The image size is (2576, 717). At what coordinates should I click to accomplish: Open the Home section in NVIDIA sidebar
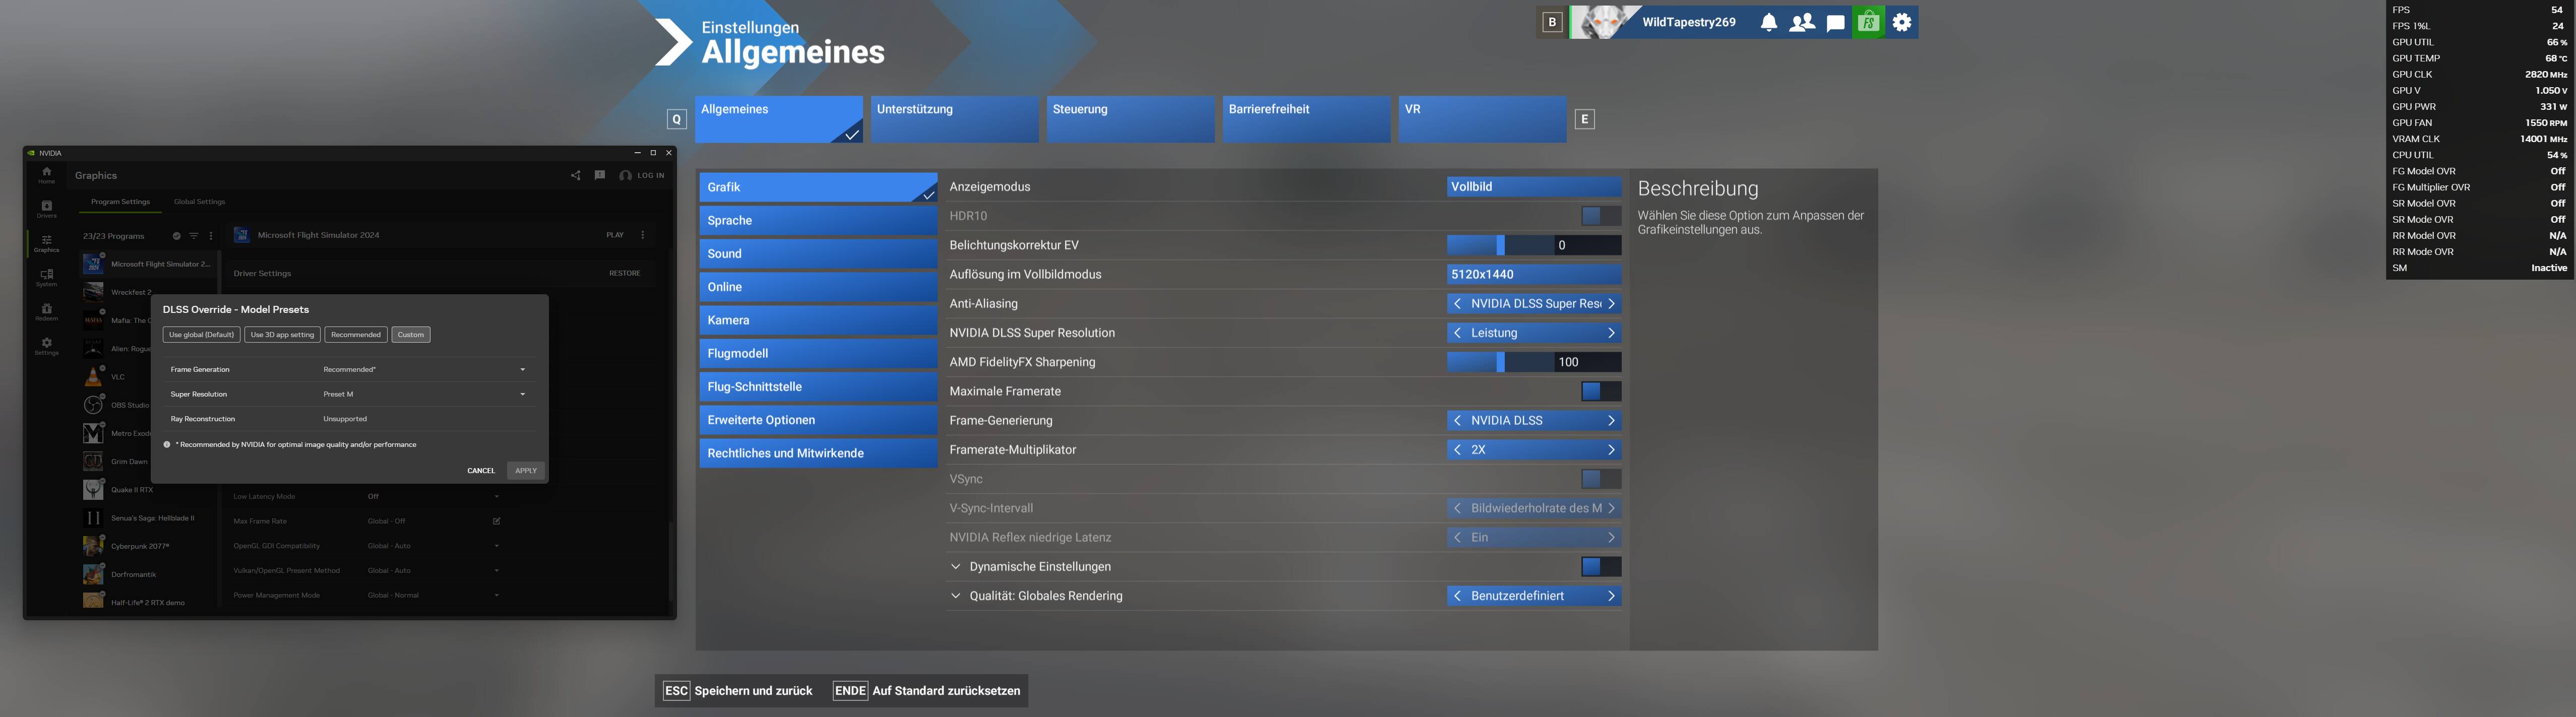46,174
